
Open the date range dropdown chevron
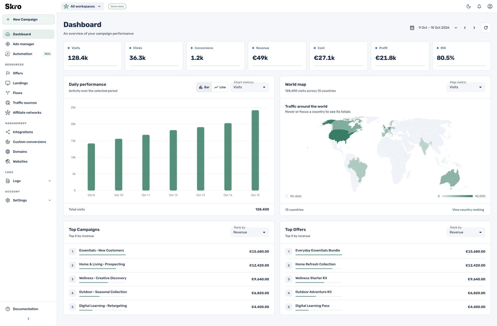pos(456,28)
